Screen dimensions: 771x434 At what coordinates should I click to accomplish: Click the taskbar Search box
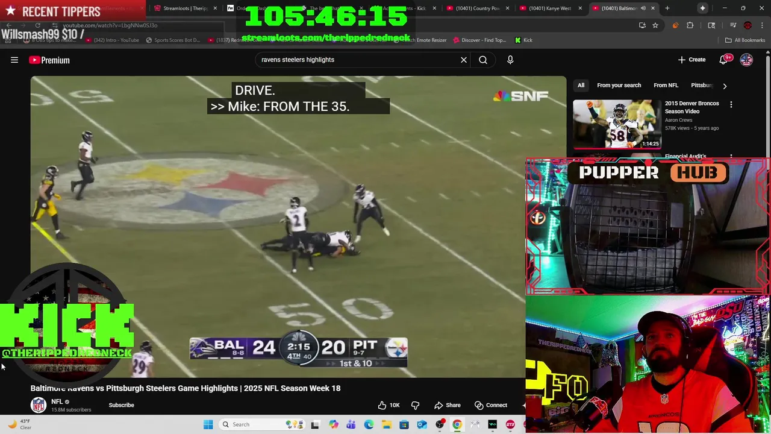click(262, 424)
